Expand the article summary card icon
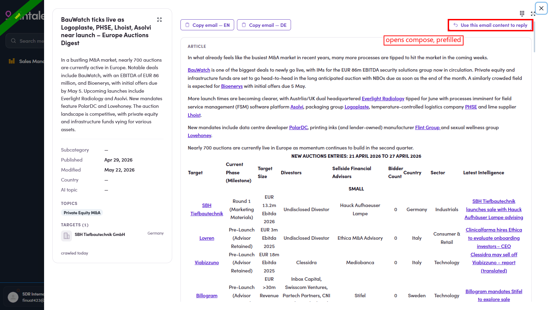This screenshot has height=310, width=551. pos(159,20)
